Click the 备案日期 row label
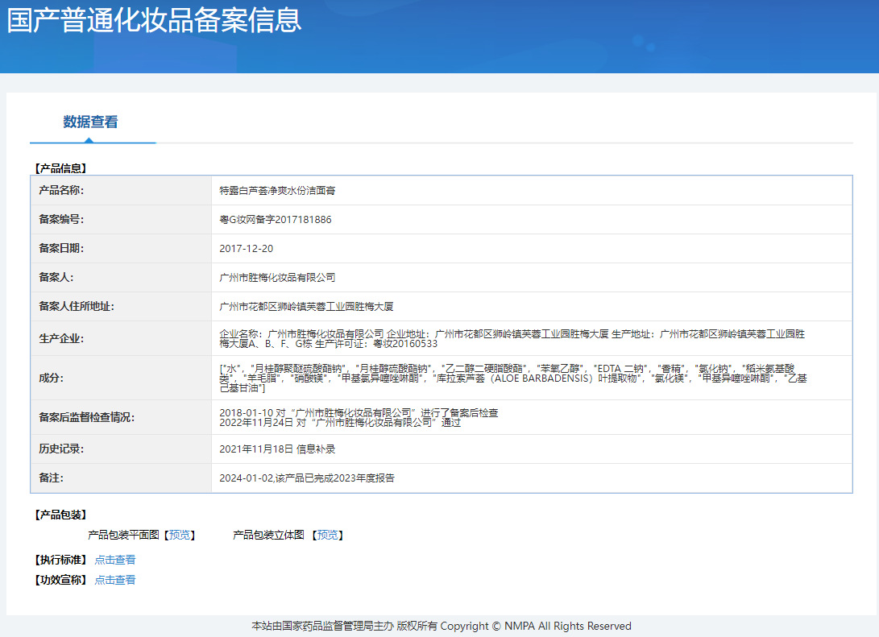The height and width of the screenshot is (637, 879). (x=61, y=249)
